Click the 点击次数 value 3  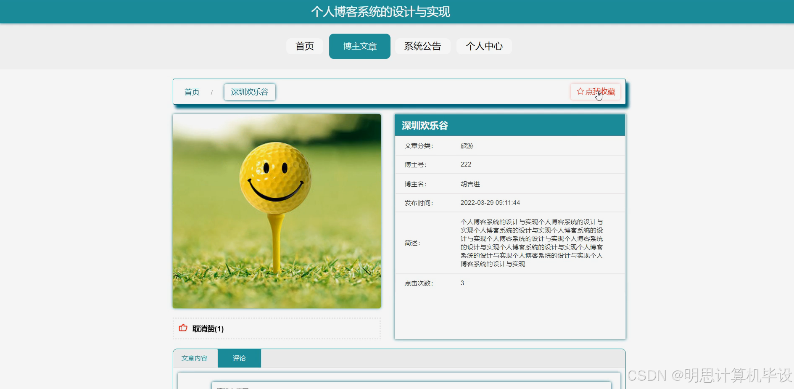(x=462, y=283)
